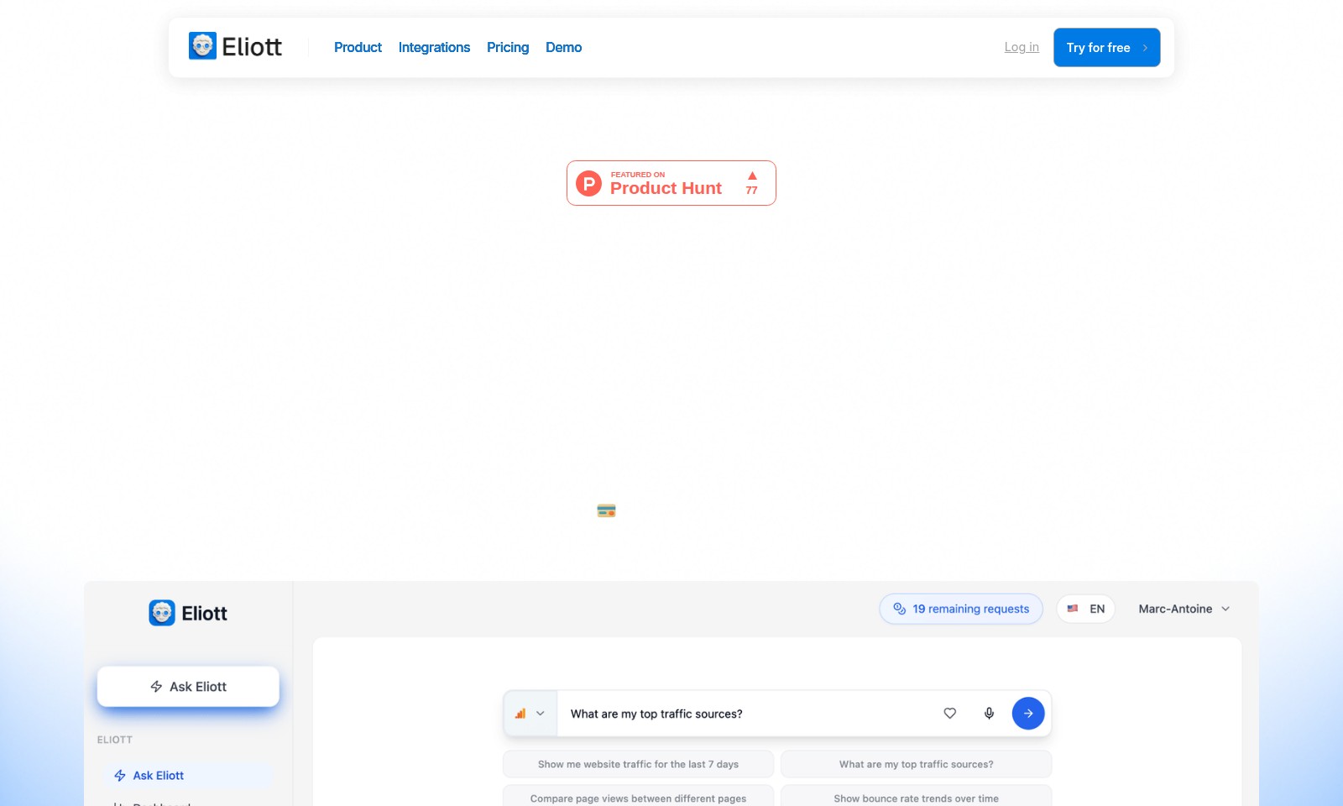
Task: Open the Integrations page
Action: (x=434, y=47)
